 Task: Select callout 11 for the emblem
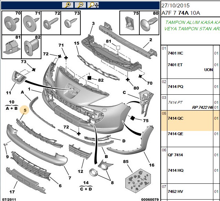point(8,93)
